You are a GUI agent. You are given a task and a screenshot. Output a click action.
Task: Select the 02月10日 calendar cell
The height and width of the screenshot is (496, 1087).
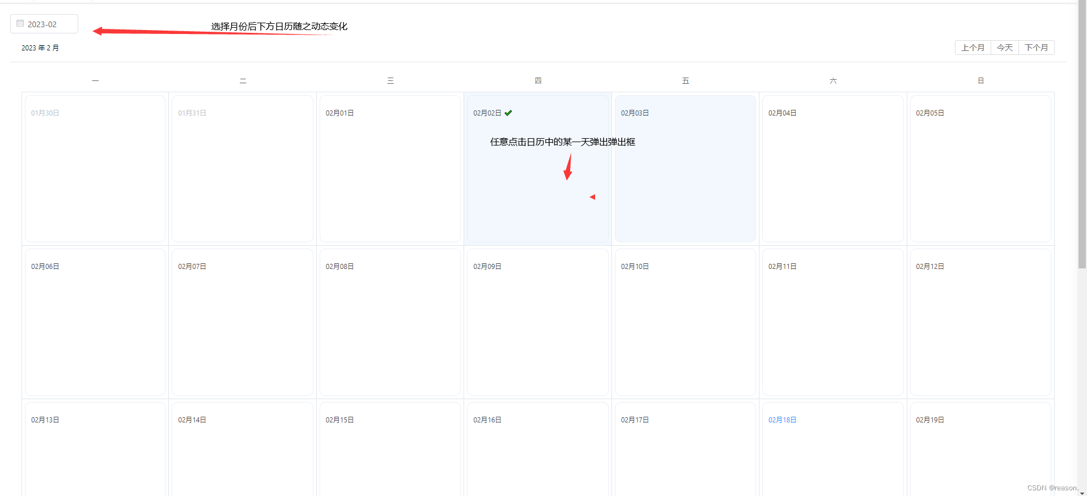point(685,322)
